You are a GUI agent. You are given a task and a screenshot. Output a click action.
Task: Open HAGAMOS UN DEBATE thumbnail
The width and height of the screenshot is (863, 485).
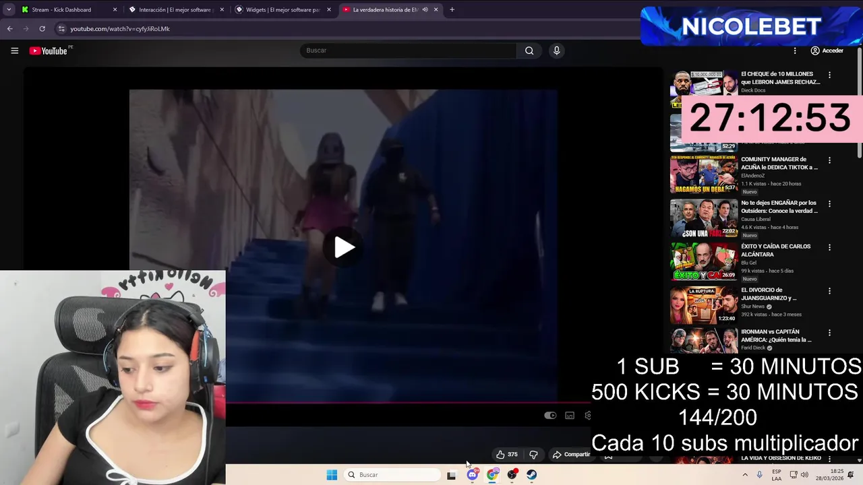pos(704,175)
